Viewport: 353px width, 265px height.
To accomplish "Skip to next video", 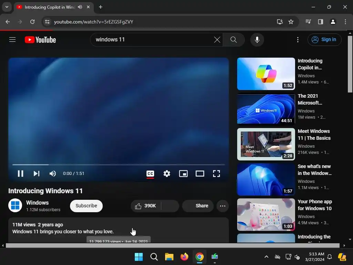I will (x=37, y=174).
